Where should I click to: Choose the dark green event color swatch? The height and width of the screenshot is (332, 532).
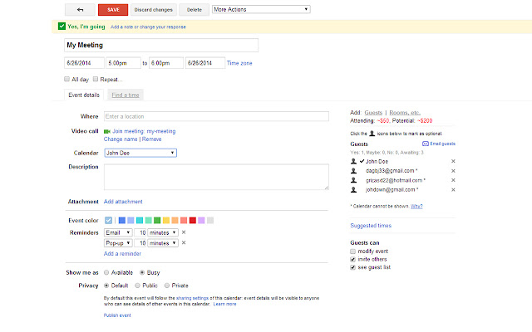tap(157, 221)
